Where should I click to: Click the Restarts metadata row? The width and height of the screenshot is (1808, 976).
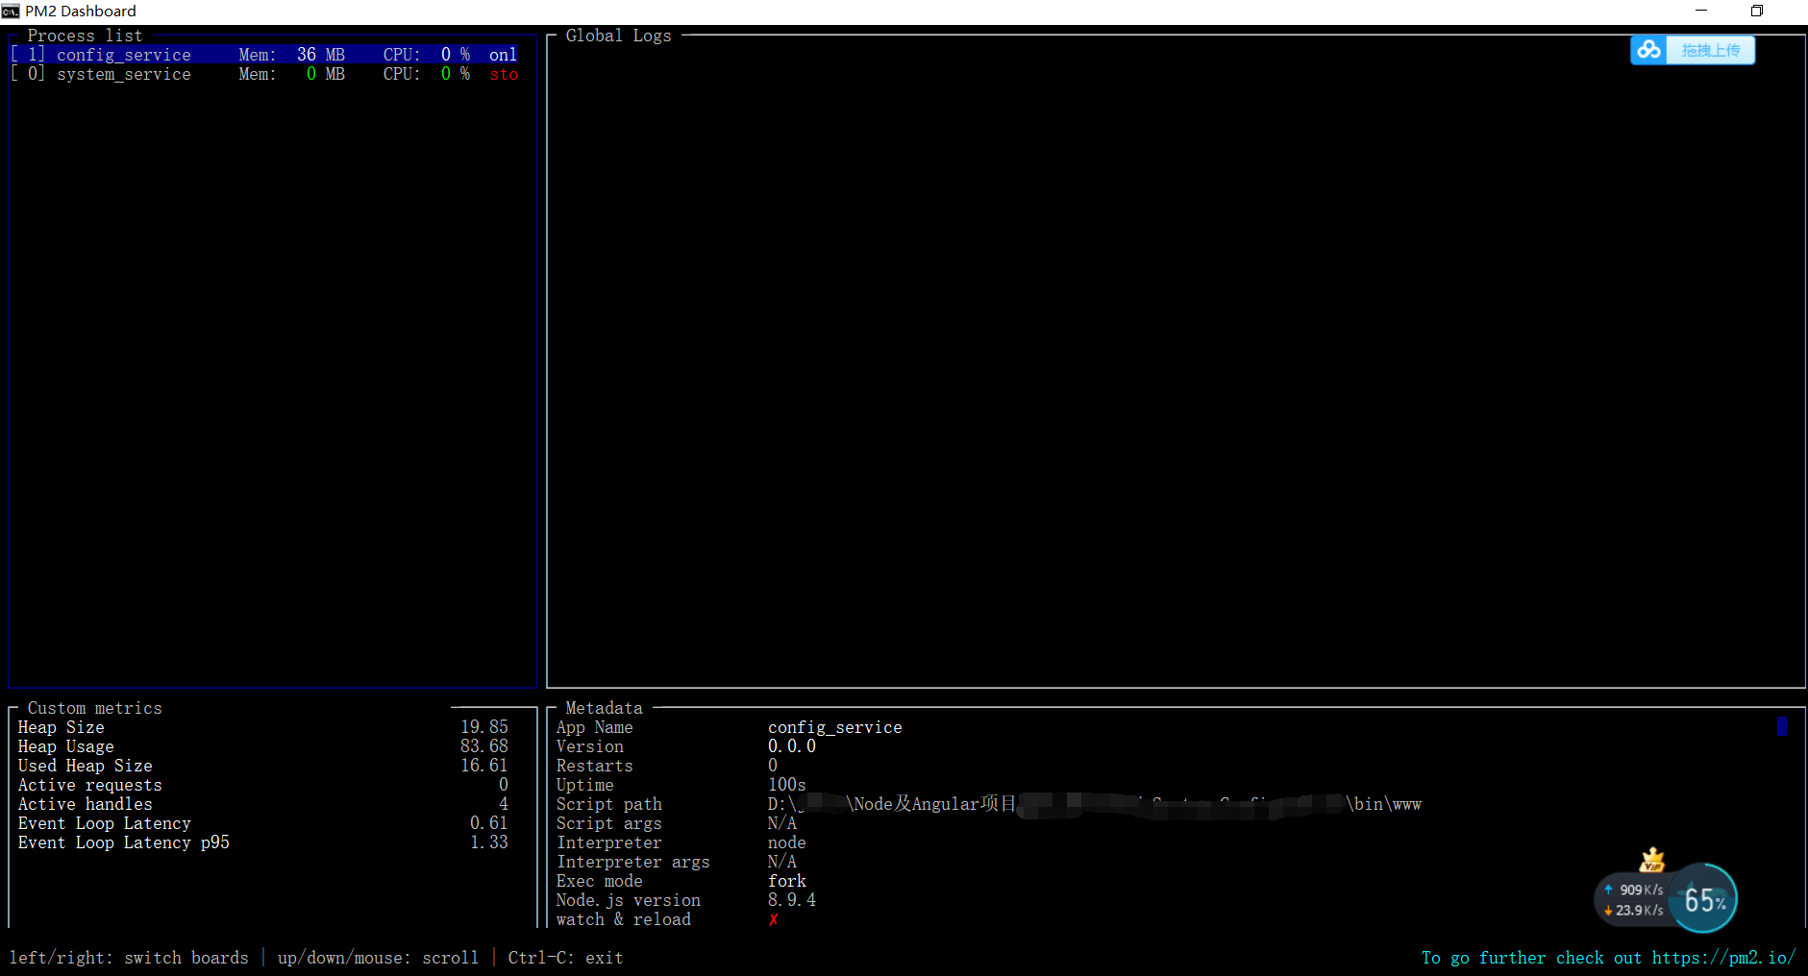click(666, 766)
